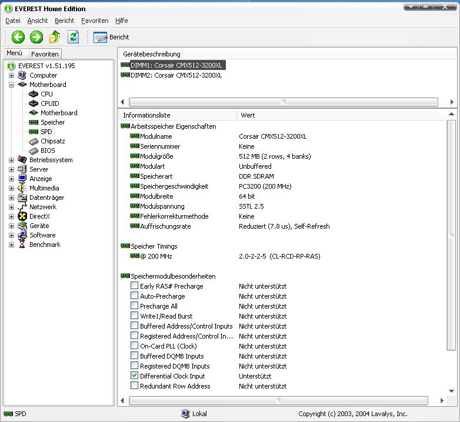
Task: Click the green Back arrow toolbar button
Action: [18, 37]
